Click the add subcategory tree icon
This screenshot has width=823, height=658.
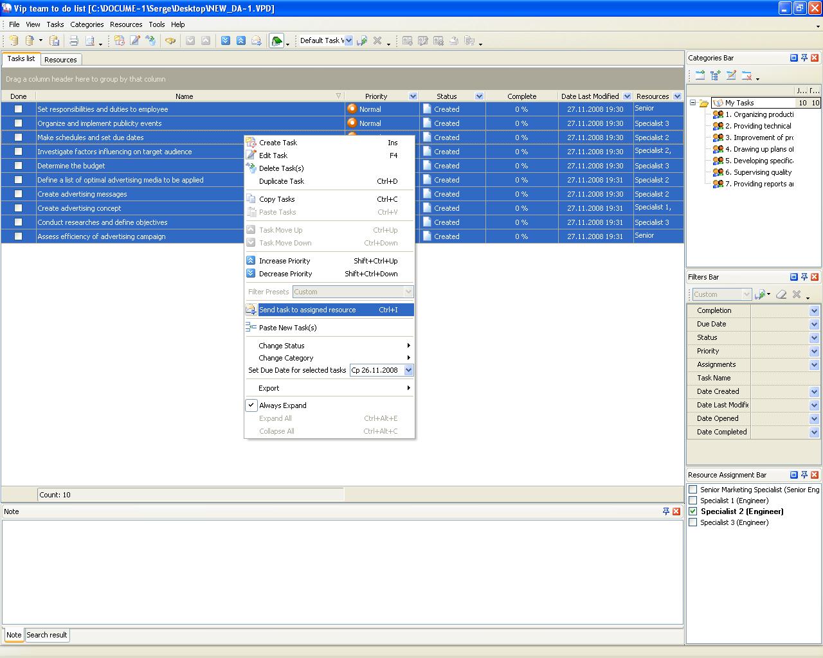pos(715,76)
